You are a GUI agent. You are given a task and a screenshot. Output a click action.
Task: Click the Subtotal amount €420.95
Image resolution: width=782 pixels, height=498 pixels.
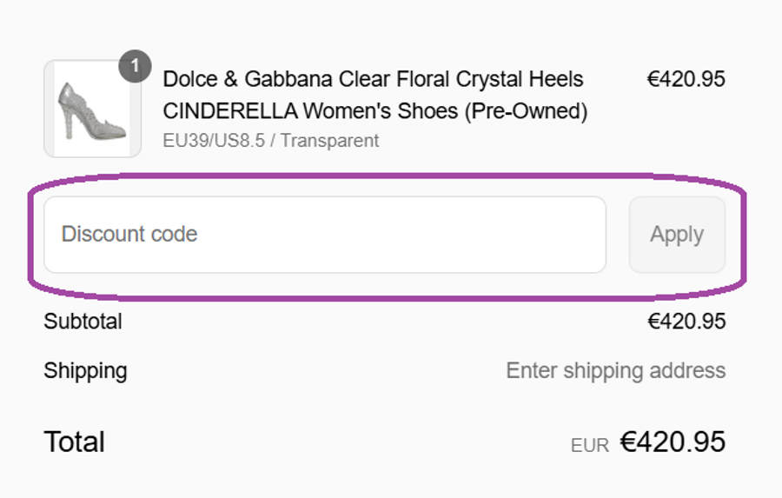[686, 322]
